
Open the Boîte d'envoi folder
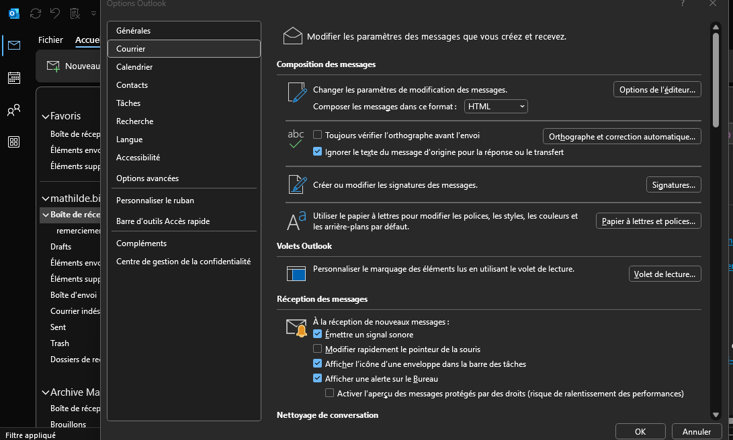pos(73,295)
